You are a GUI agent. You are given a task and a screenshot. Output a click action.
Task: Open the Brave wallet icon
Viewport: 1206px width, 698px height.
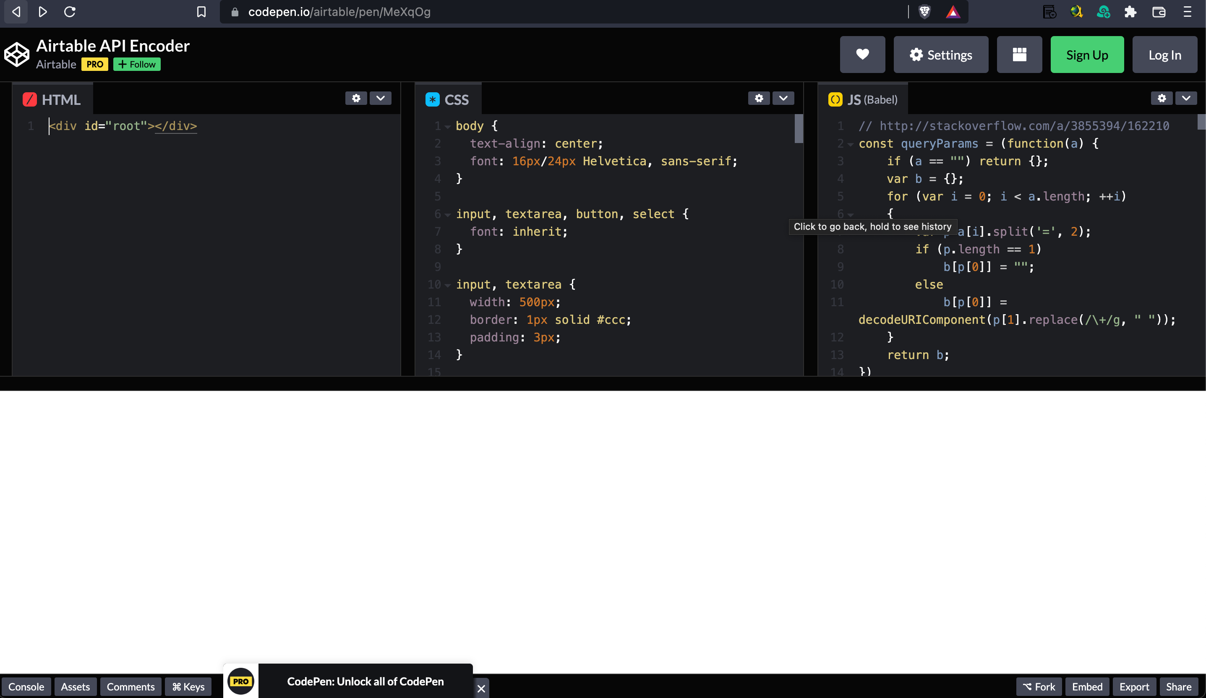click(x=1159, y=12)
